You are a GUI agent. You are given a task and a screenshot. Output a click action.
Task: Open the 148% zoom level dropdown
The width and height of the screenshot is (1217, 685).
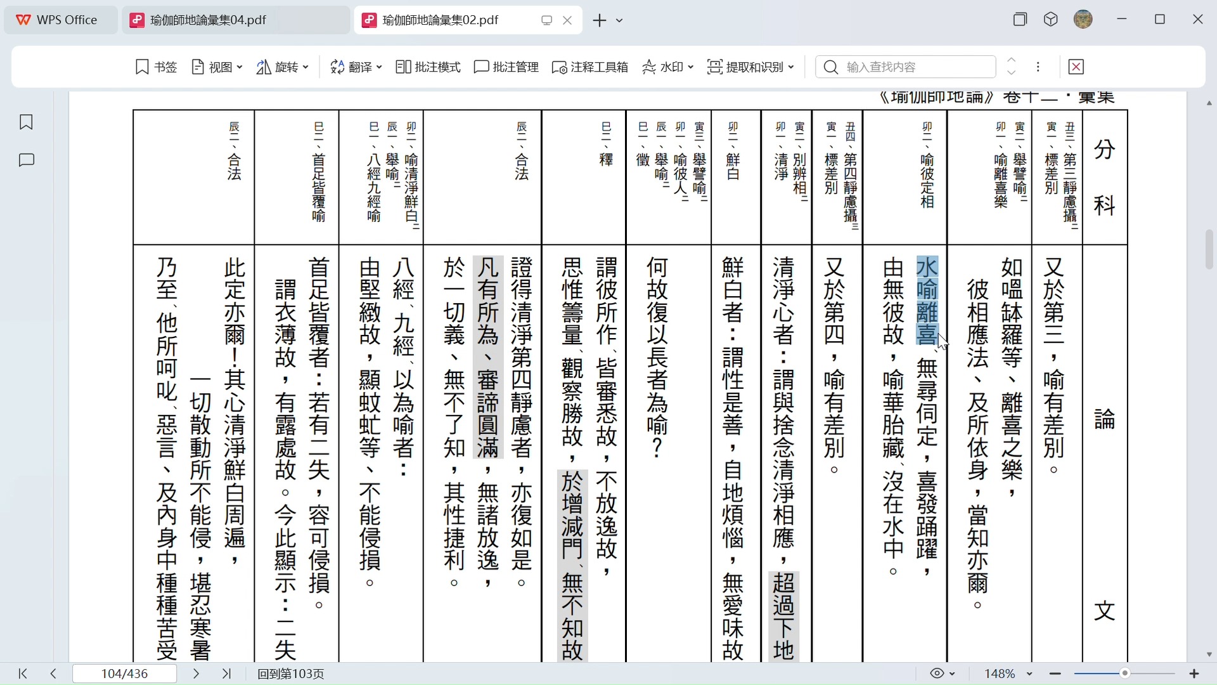click(x=1008, y=674)
